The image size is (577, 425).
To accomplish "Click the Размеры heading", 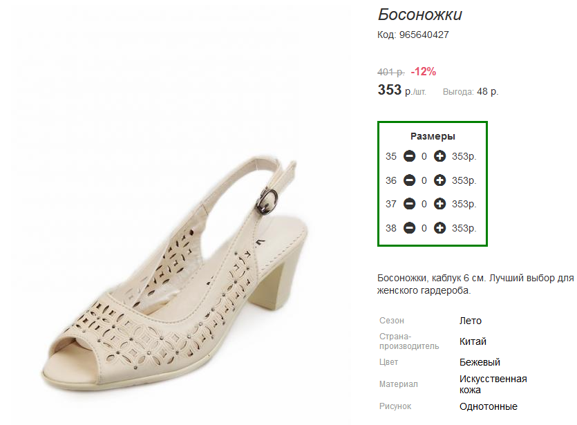I will (433, 136).
